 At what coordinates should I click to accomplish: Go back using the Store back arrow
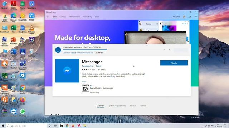pyautogui.click(x=48, y=17)
